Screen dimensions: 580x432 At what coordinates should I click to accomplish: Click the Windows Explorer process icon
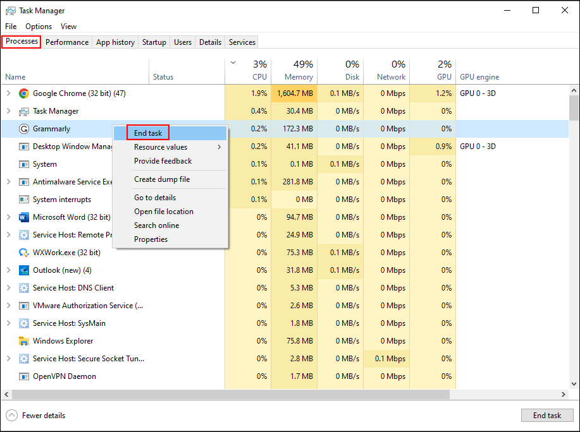23,340
